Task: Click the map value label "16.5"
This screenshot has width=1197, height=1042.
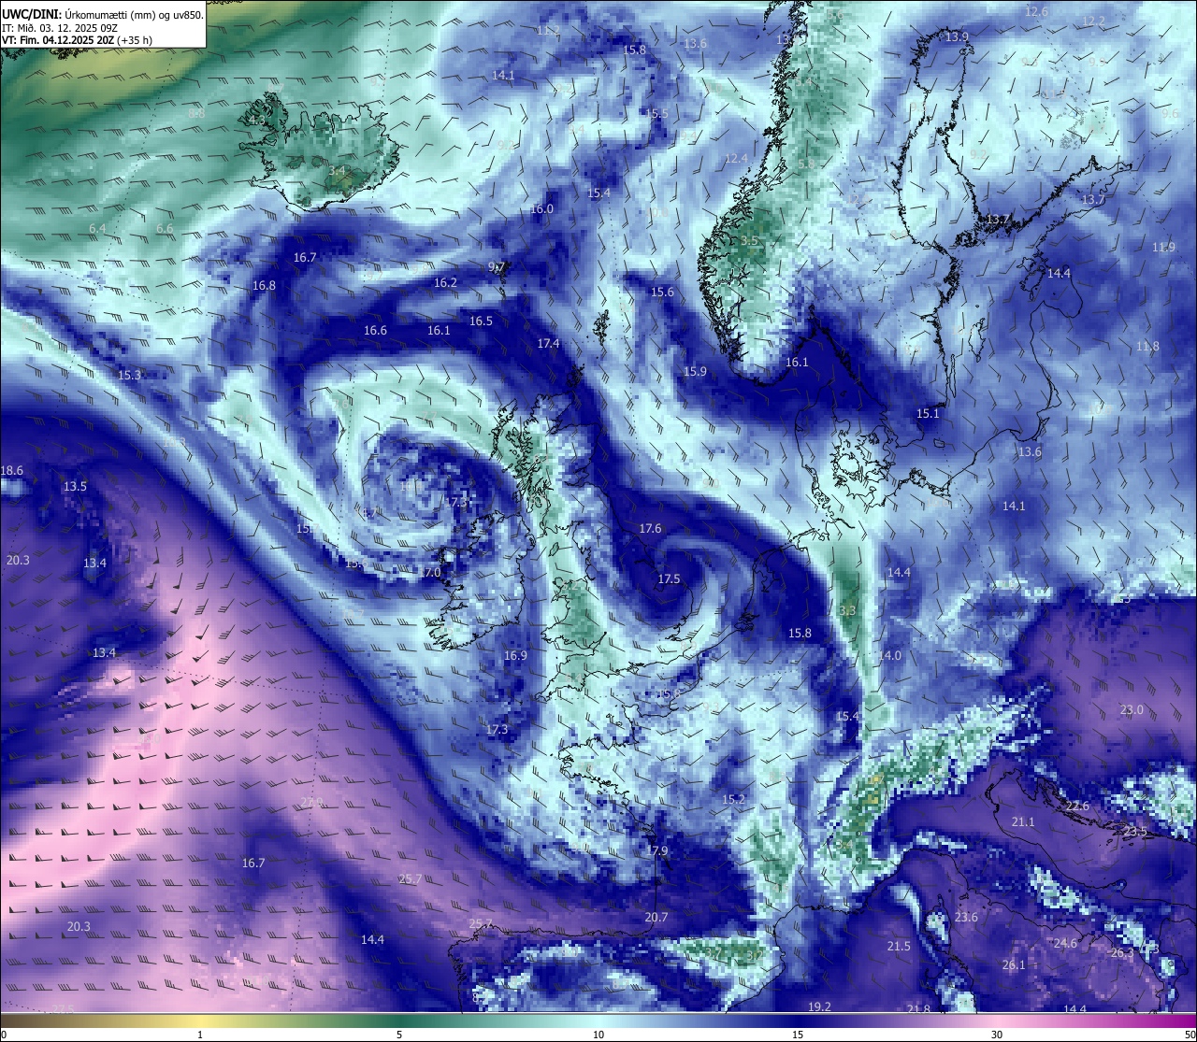Action: pyautogui.click(x=481, y=321)
